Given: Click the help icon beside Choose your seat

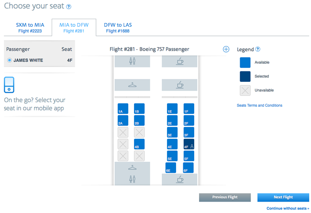Looking at the screenshot, I should coord(69,7).
